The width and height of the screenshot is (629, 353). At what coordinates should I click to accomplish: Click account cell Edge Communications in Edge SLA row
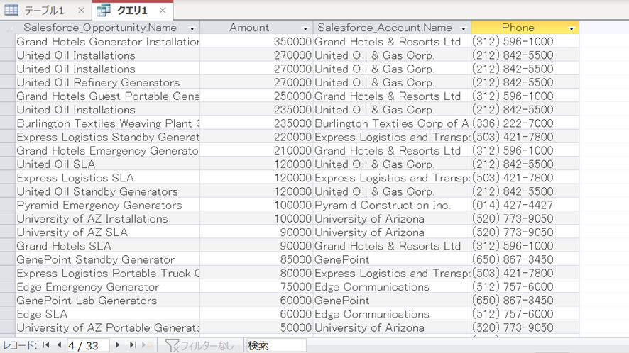coord(392,314)
